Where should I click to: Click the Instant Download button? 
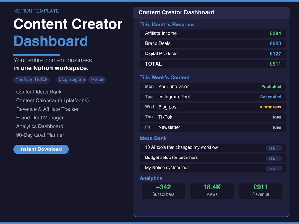pos(41,149)
